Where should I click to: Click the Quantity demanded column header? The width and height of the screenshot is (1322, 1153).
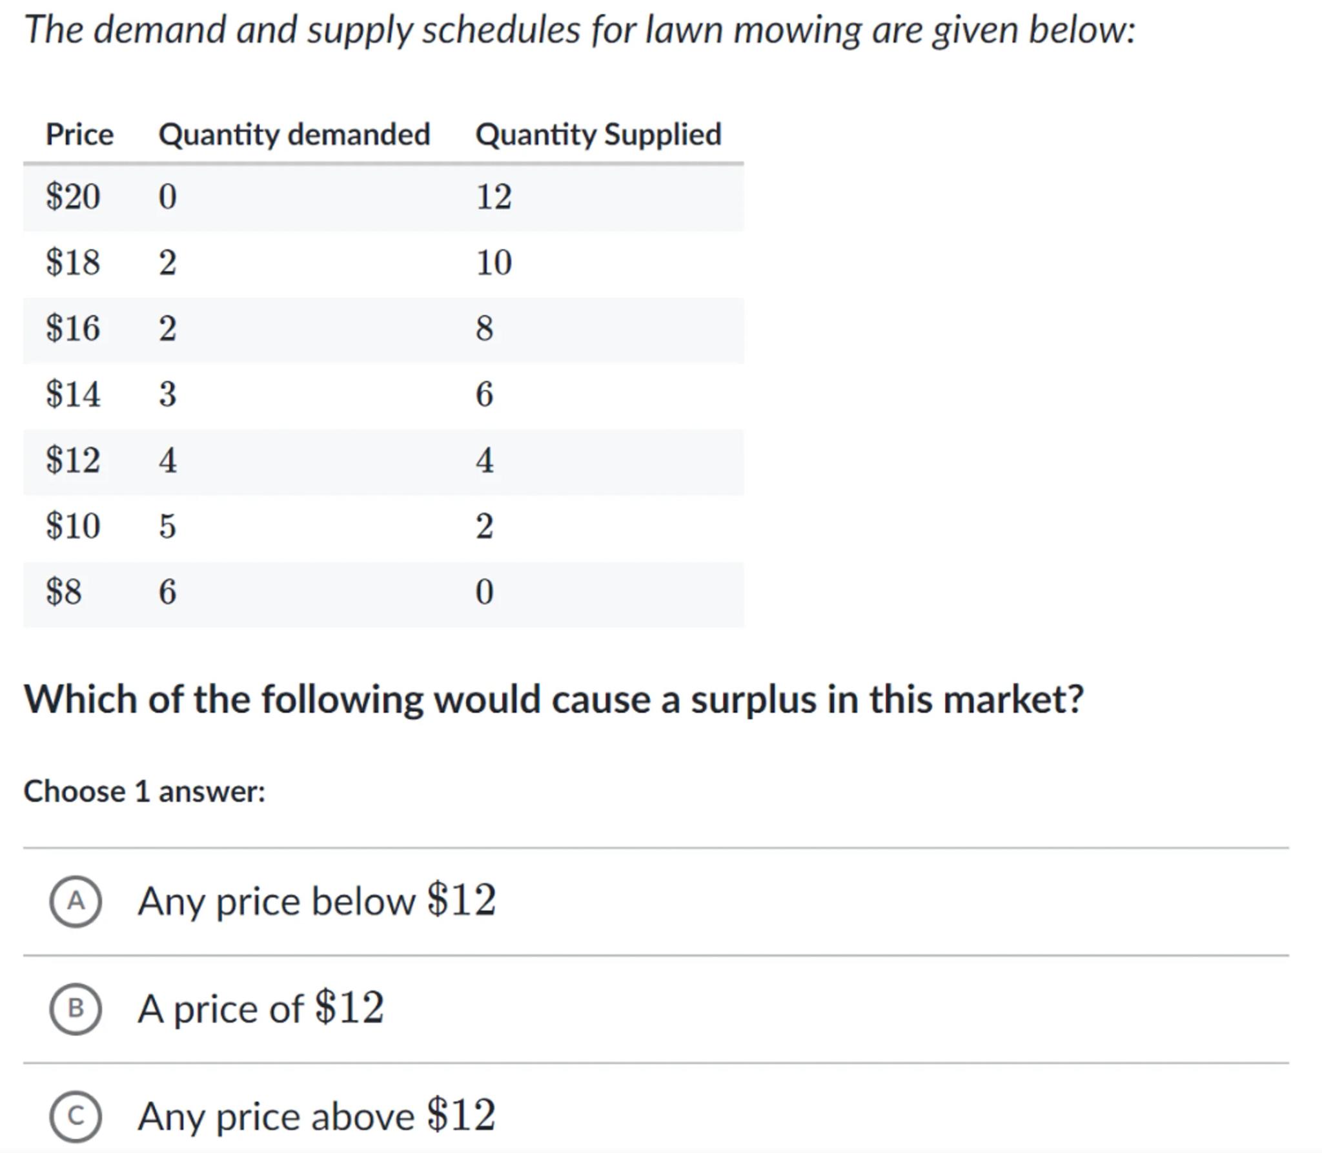click(294, 135)
